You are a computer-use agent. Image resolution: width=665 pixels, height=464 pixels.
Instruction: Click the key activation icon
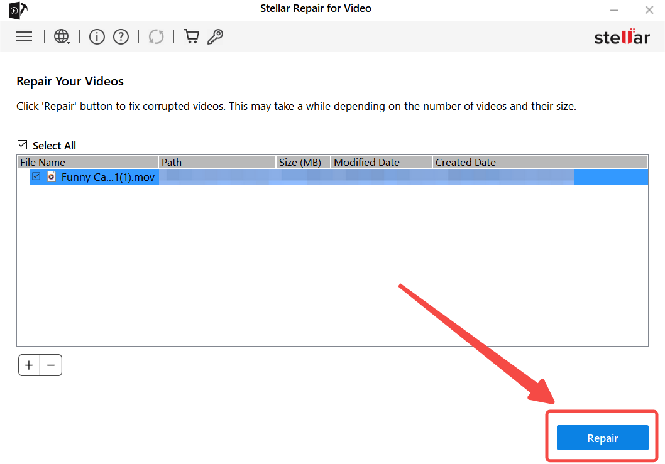tap(216, 37)
